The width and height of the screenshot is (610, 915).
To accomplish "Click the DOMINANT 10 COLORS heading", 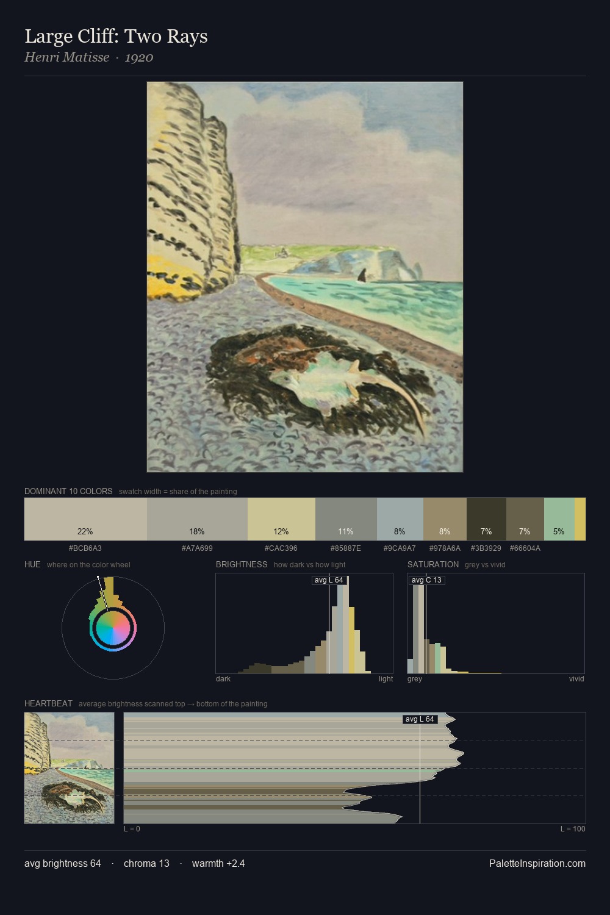I will (x=68, y=491).
